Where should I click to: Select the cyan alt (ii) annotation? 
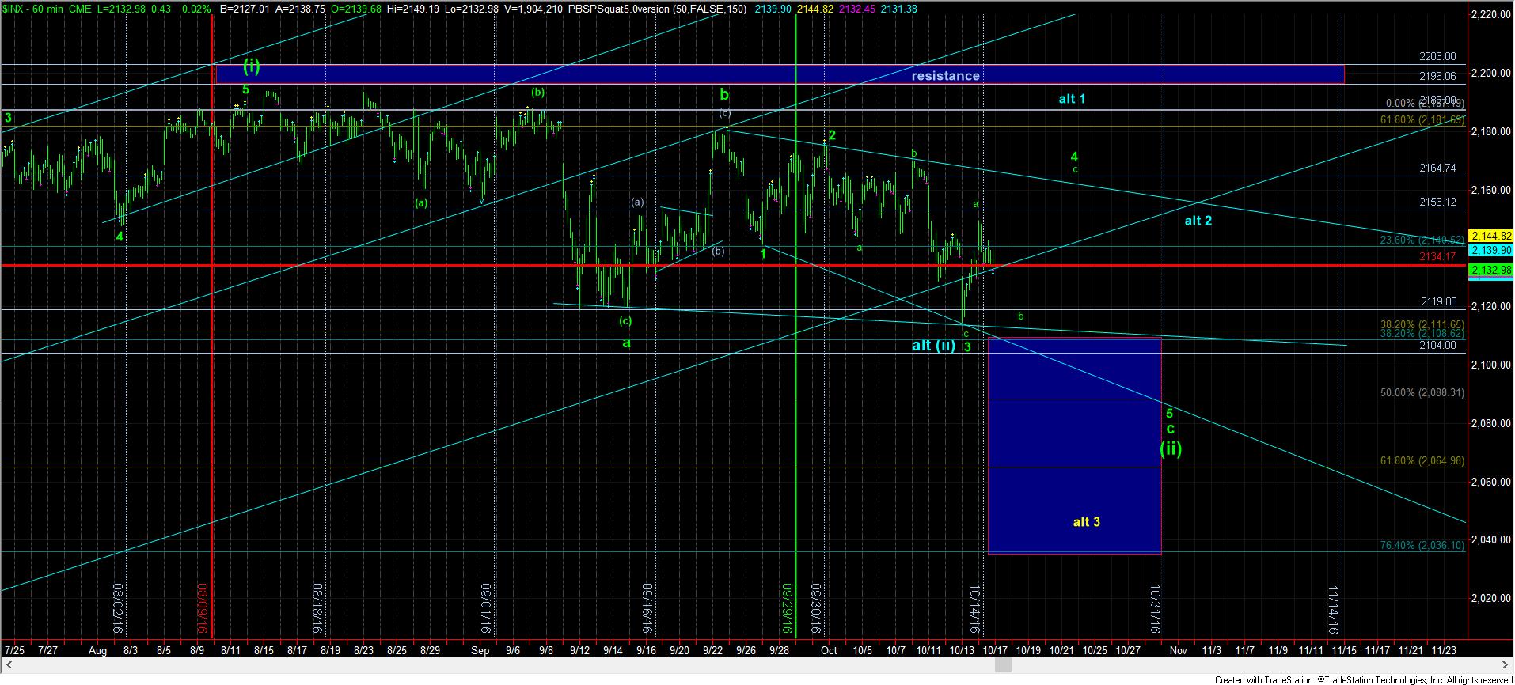coord(933,345)
